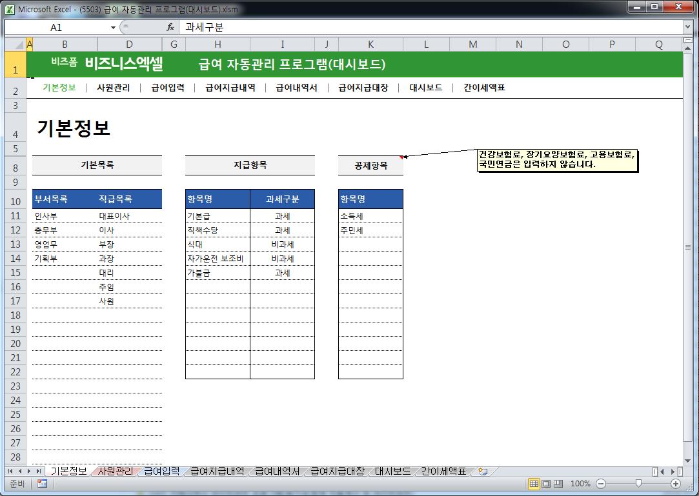Screen dimensions: 699x496
Task: Switch to Normal view icon
Action: point(534,484)
